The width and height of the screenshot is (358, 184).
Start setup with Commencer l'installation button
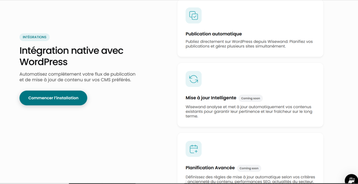click(x=53, y=98)
